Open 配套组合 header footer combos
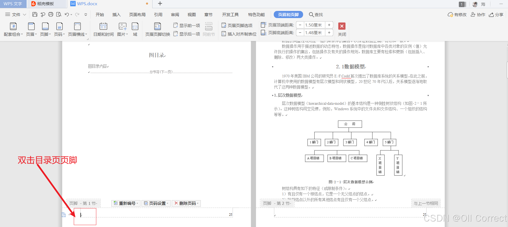Image resolution: width=508 pixels, height=227 pixels. [x=13, y=30]
